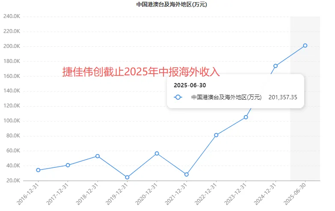Click x-axis label 2018-12-31
The width and height of the screenshot is (335, 211).
pos(88,194)
